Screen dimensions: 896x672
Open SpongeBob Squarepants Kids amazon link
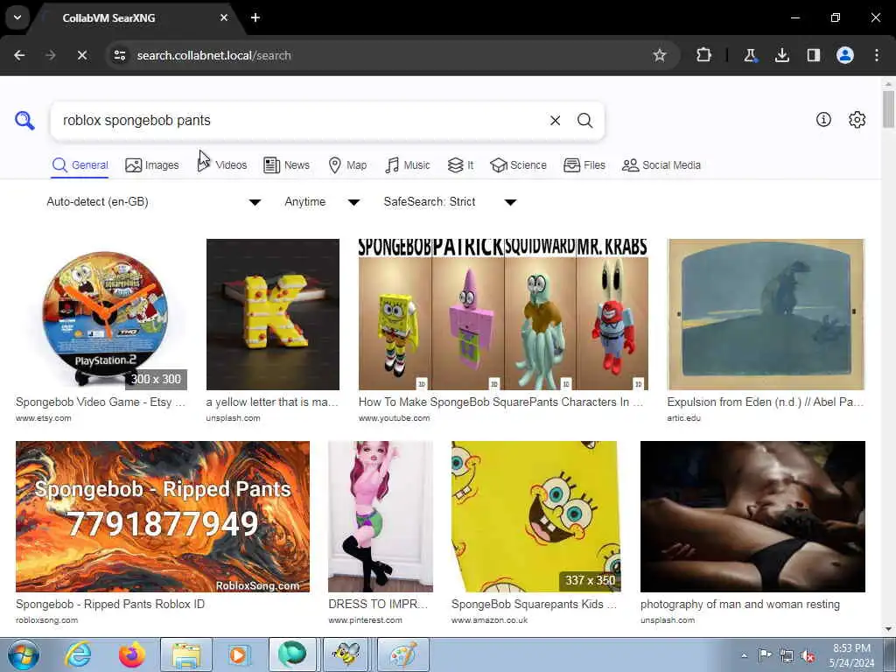coord(534,605)
